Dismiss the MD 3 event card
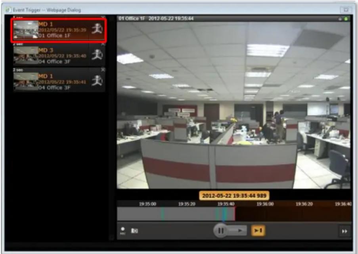Image resolution: width=358 pixels, height=254 pixels. point(103,44)
